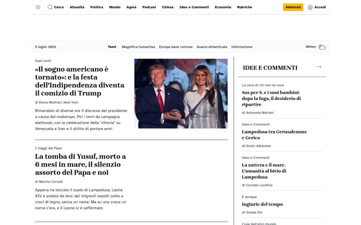Viewport: 361px width, 225px height.
Task: Open the hamburger menu icon
Action: click(x=38, y=7)
